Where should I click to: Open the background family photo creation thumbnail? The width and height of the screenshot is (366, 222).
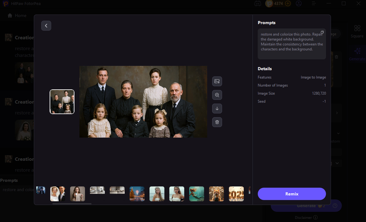tap(24, 73)
